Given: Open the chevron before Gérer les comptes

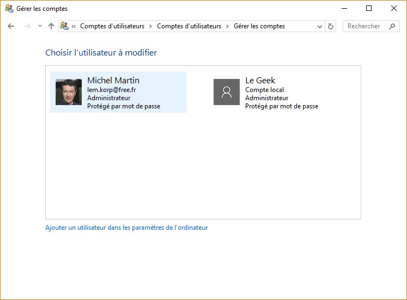Looking at the screenshot, I should click(227, 26).
